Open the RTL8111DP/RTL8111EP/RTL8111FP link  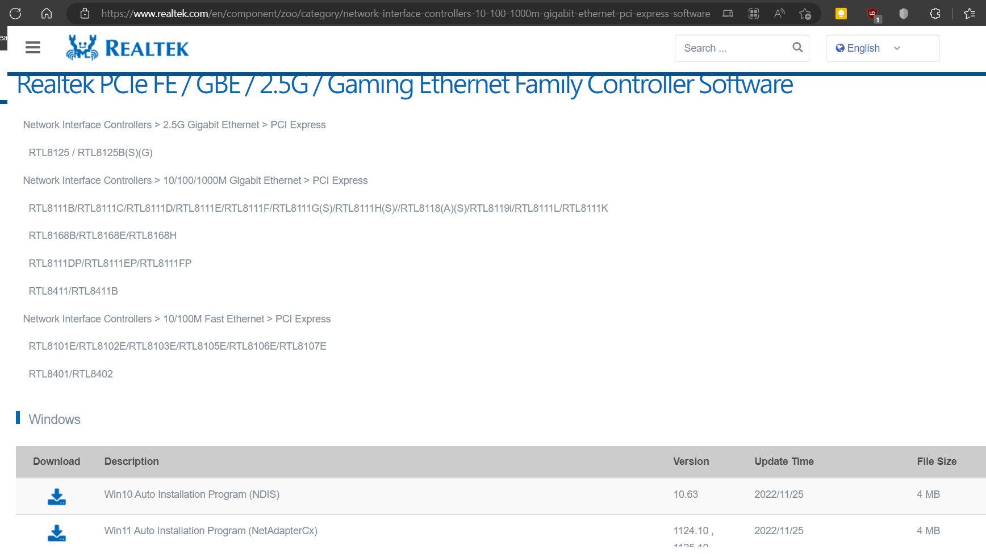pos(110,263)
